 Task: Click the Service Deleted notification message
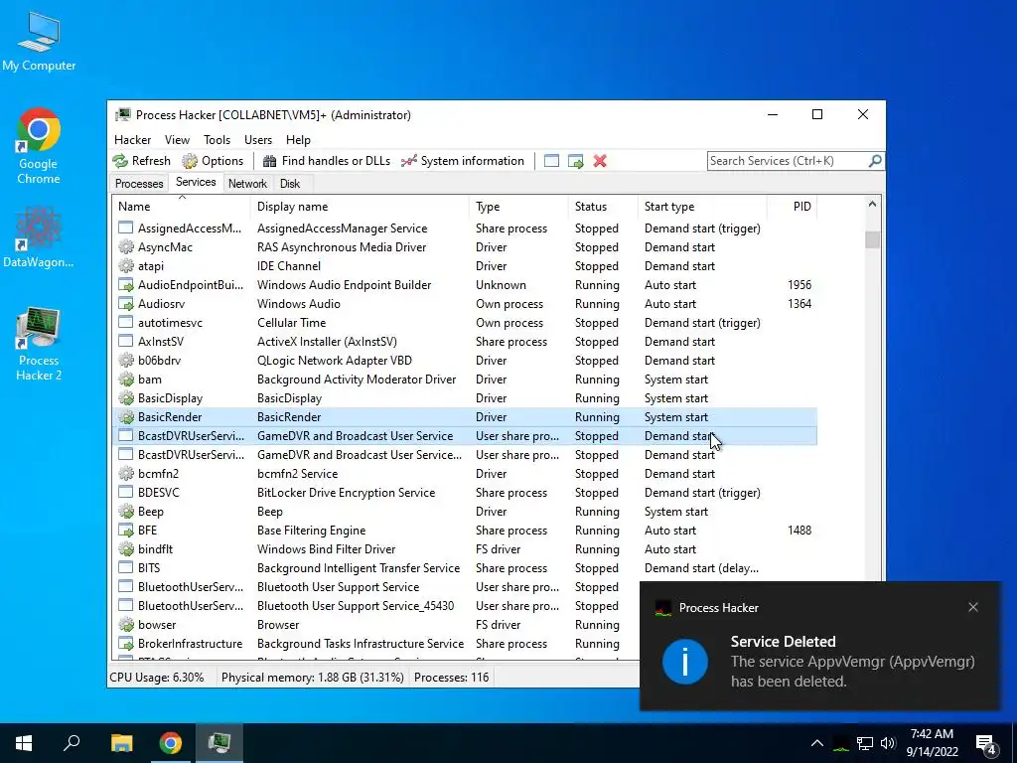click(853, 672)
